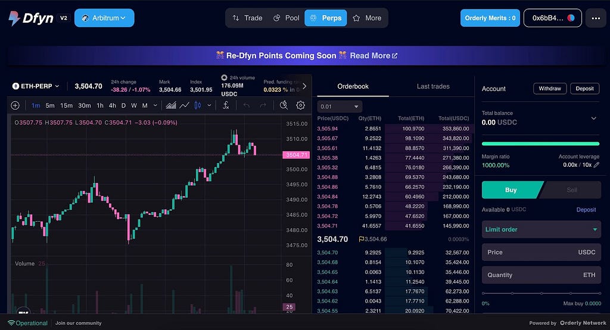Image resolution: width=610 pixels, height=330 pixels.
Task: Click the TradingView logo on chart
Action: (x=24, y=312)
